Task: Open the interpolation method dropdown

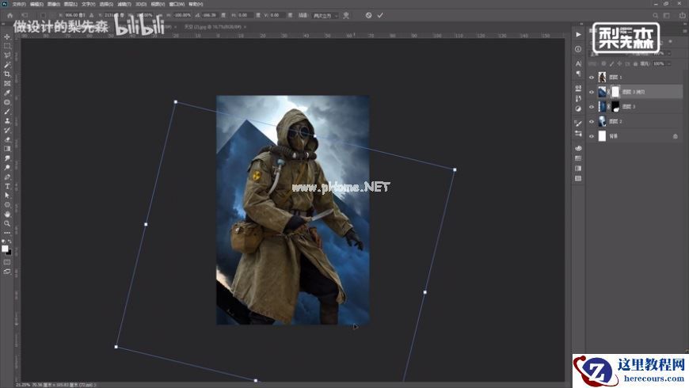Action: 325,15
